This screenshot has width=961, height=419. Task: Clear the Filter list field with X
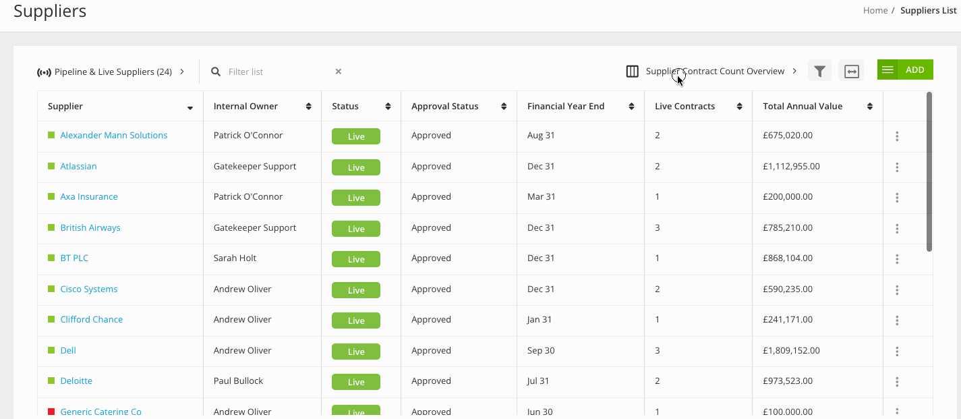click(339, 72)
